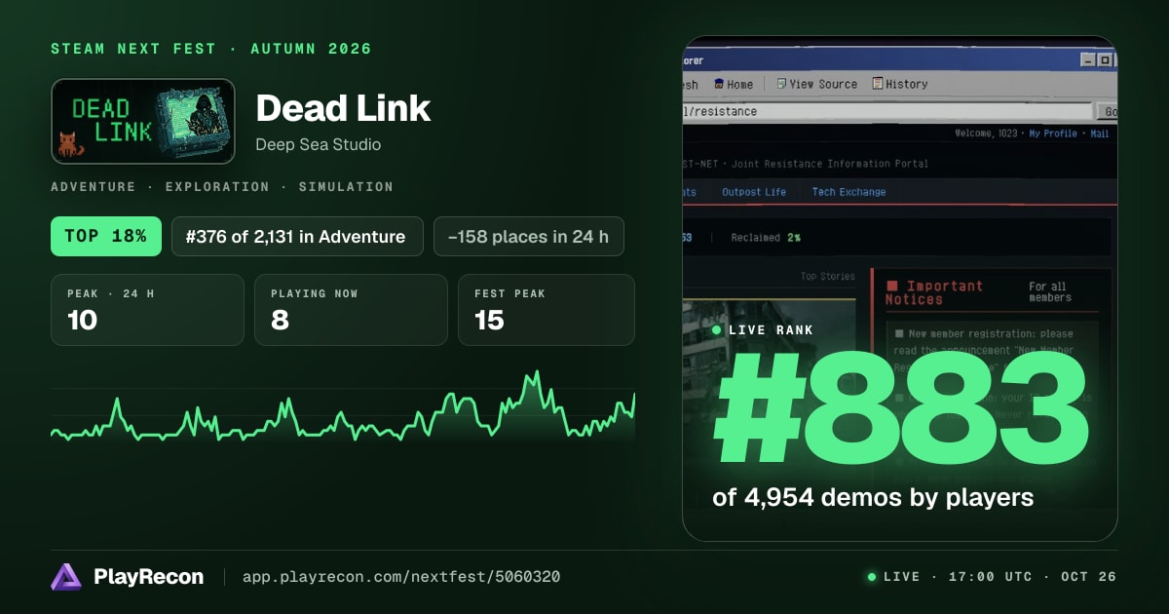Click the LIVE RANK label green dot
This screenshot has height=614, width=1169.
coord(718,330)
